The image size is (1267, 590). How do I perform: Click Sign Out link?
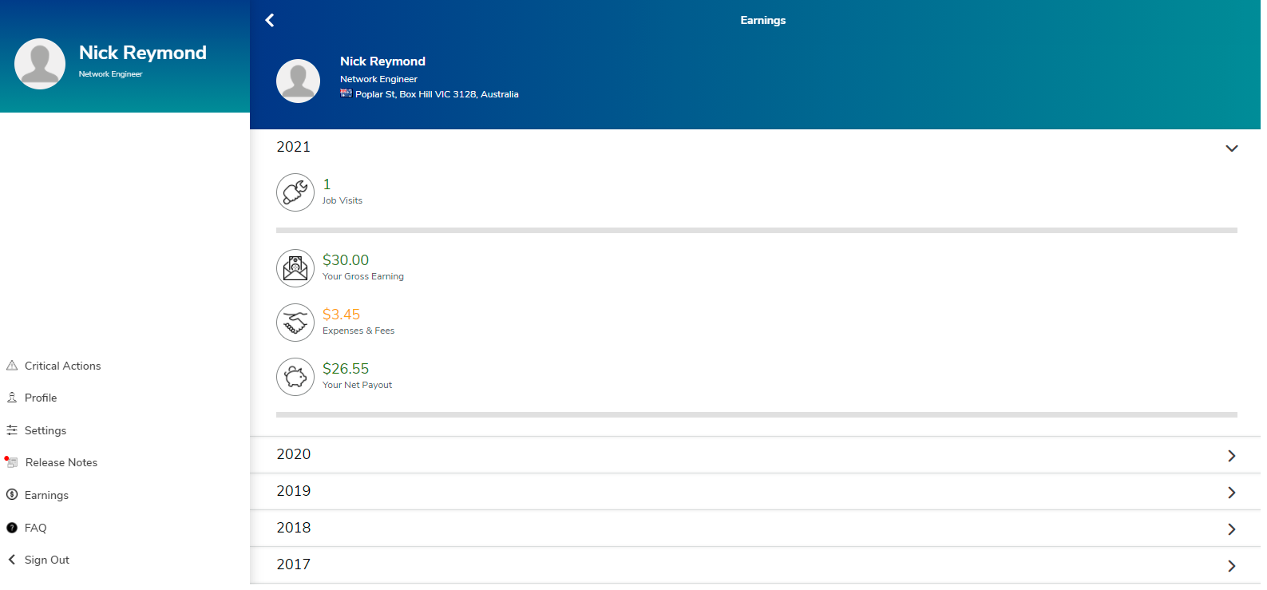[x=47, y=560]
